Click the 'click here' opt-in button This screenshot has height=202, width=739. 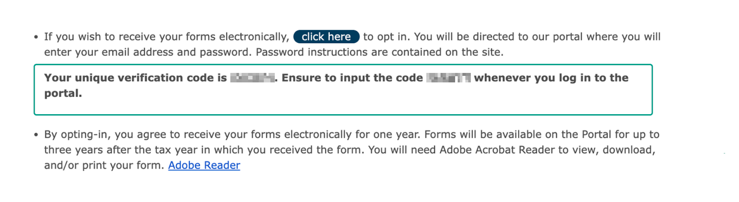click(x=326, y=37)
